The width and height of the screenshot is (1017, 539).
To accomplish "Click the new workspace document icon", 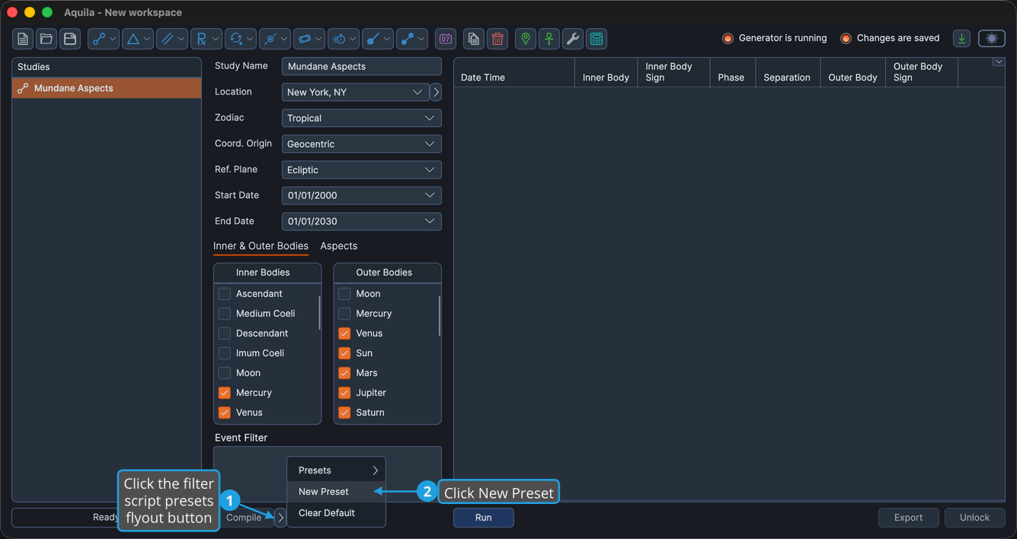I will pos(23,39).
